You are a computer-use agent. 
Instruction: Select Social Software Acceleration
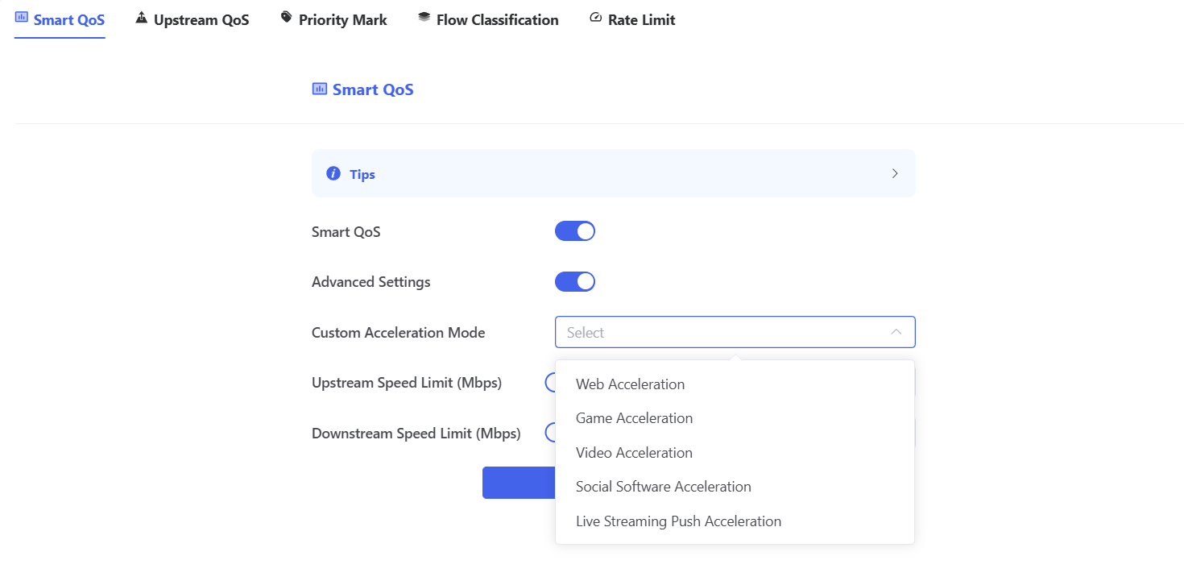coord(735,487)
